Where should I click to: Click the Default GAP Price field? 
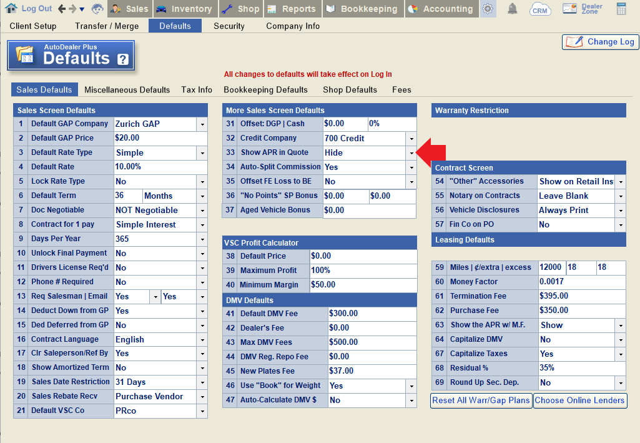tap(160, 138)
